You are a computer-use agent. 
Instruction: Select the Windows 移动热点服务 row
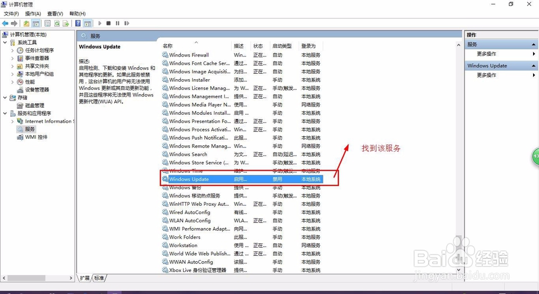coord(242,195)
